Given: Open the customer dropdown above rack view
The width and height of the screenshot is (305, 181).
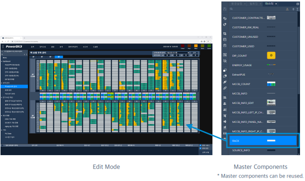Looking at the screenshot, I should tap(178, 53).
